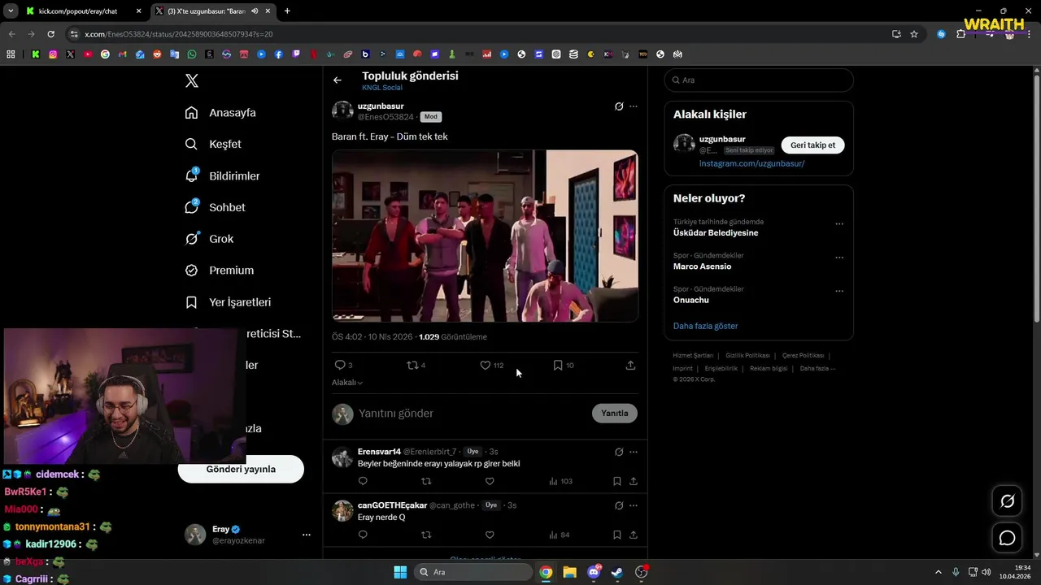This screenshot has height=585, width=1041.
Task: View analytics of Erensvar14 comment
Action: (x=560, y=481)
